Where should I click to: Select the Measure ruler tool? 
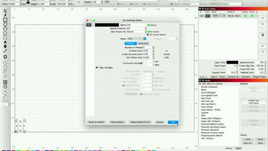click(x=5, y=51)
